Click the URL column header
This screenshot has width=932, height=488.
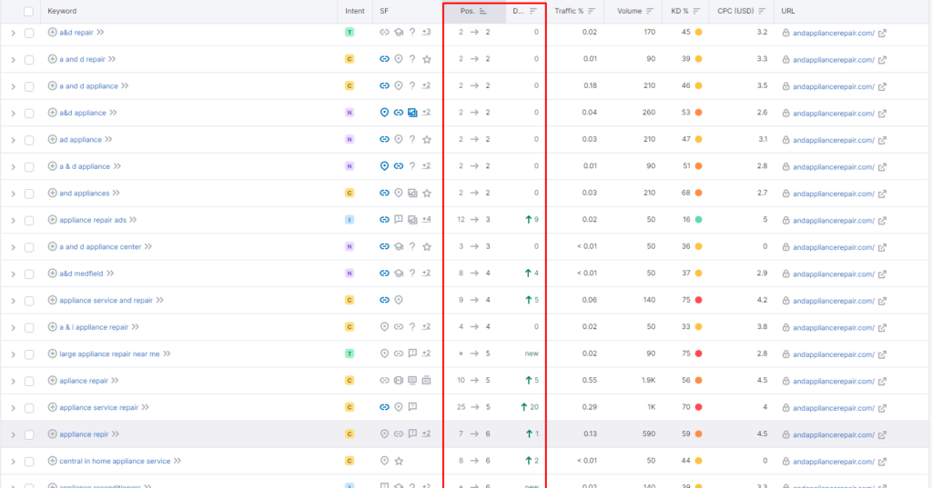click(788, 11)
